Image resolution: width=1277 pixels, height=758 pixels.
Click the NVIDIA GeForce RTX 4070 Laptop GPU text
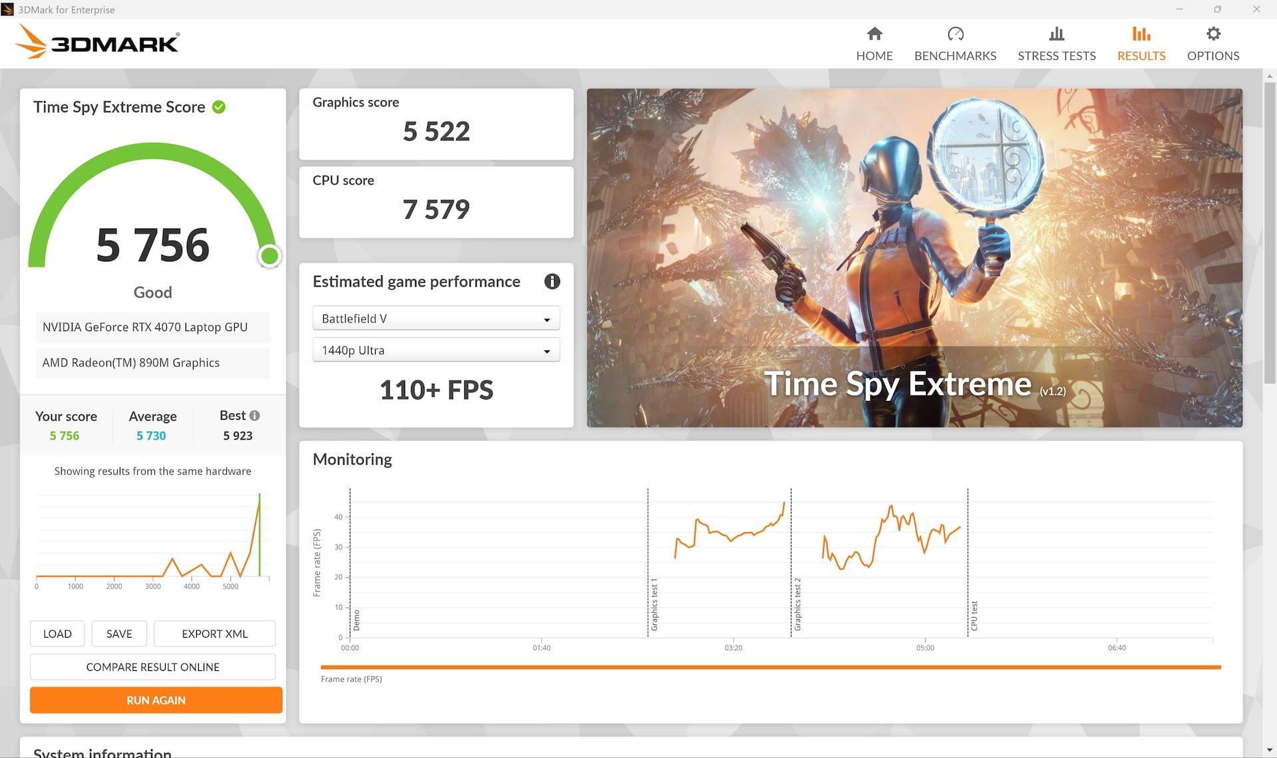click(145, 327)
